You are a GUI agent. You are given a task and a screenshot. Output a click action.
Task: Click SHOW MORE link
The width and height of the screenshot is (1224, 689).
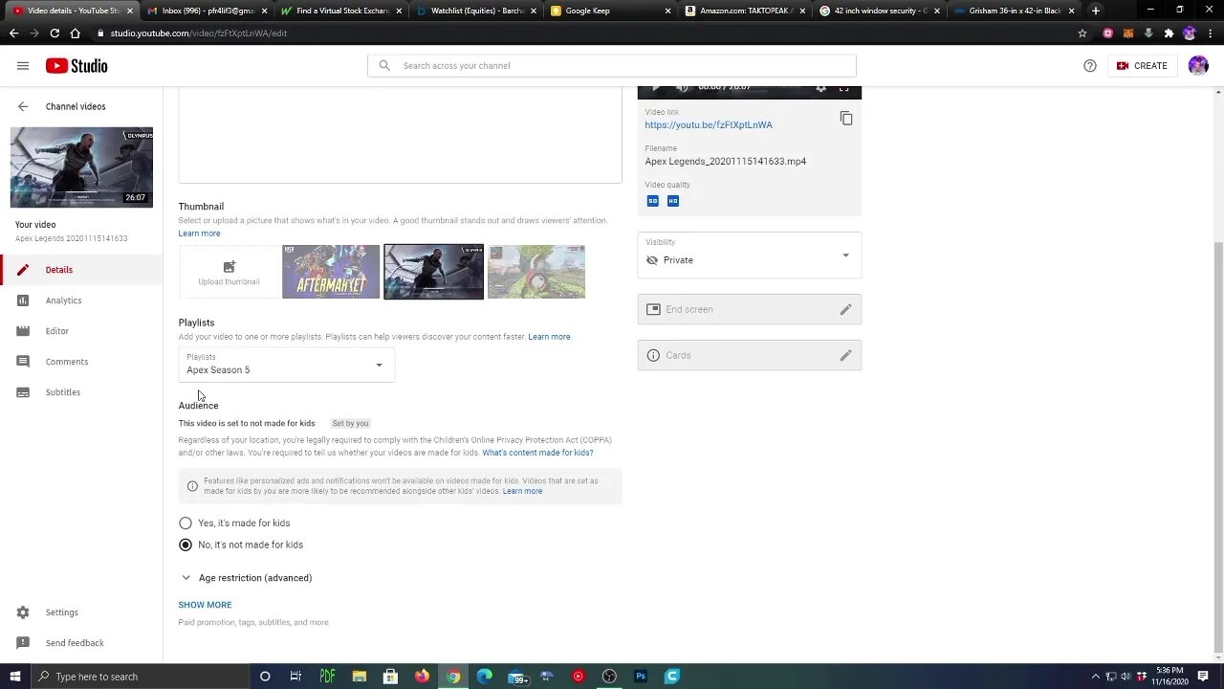click(x=205, y=605)
